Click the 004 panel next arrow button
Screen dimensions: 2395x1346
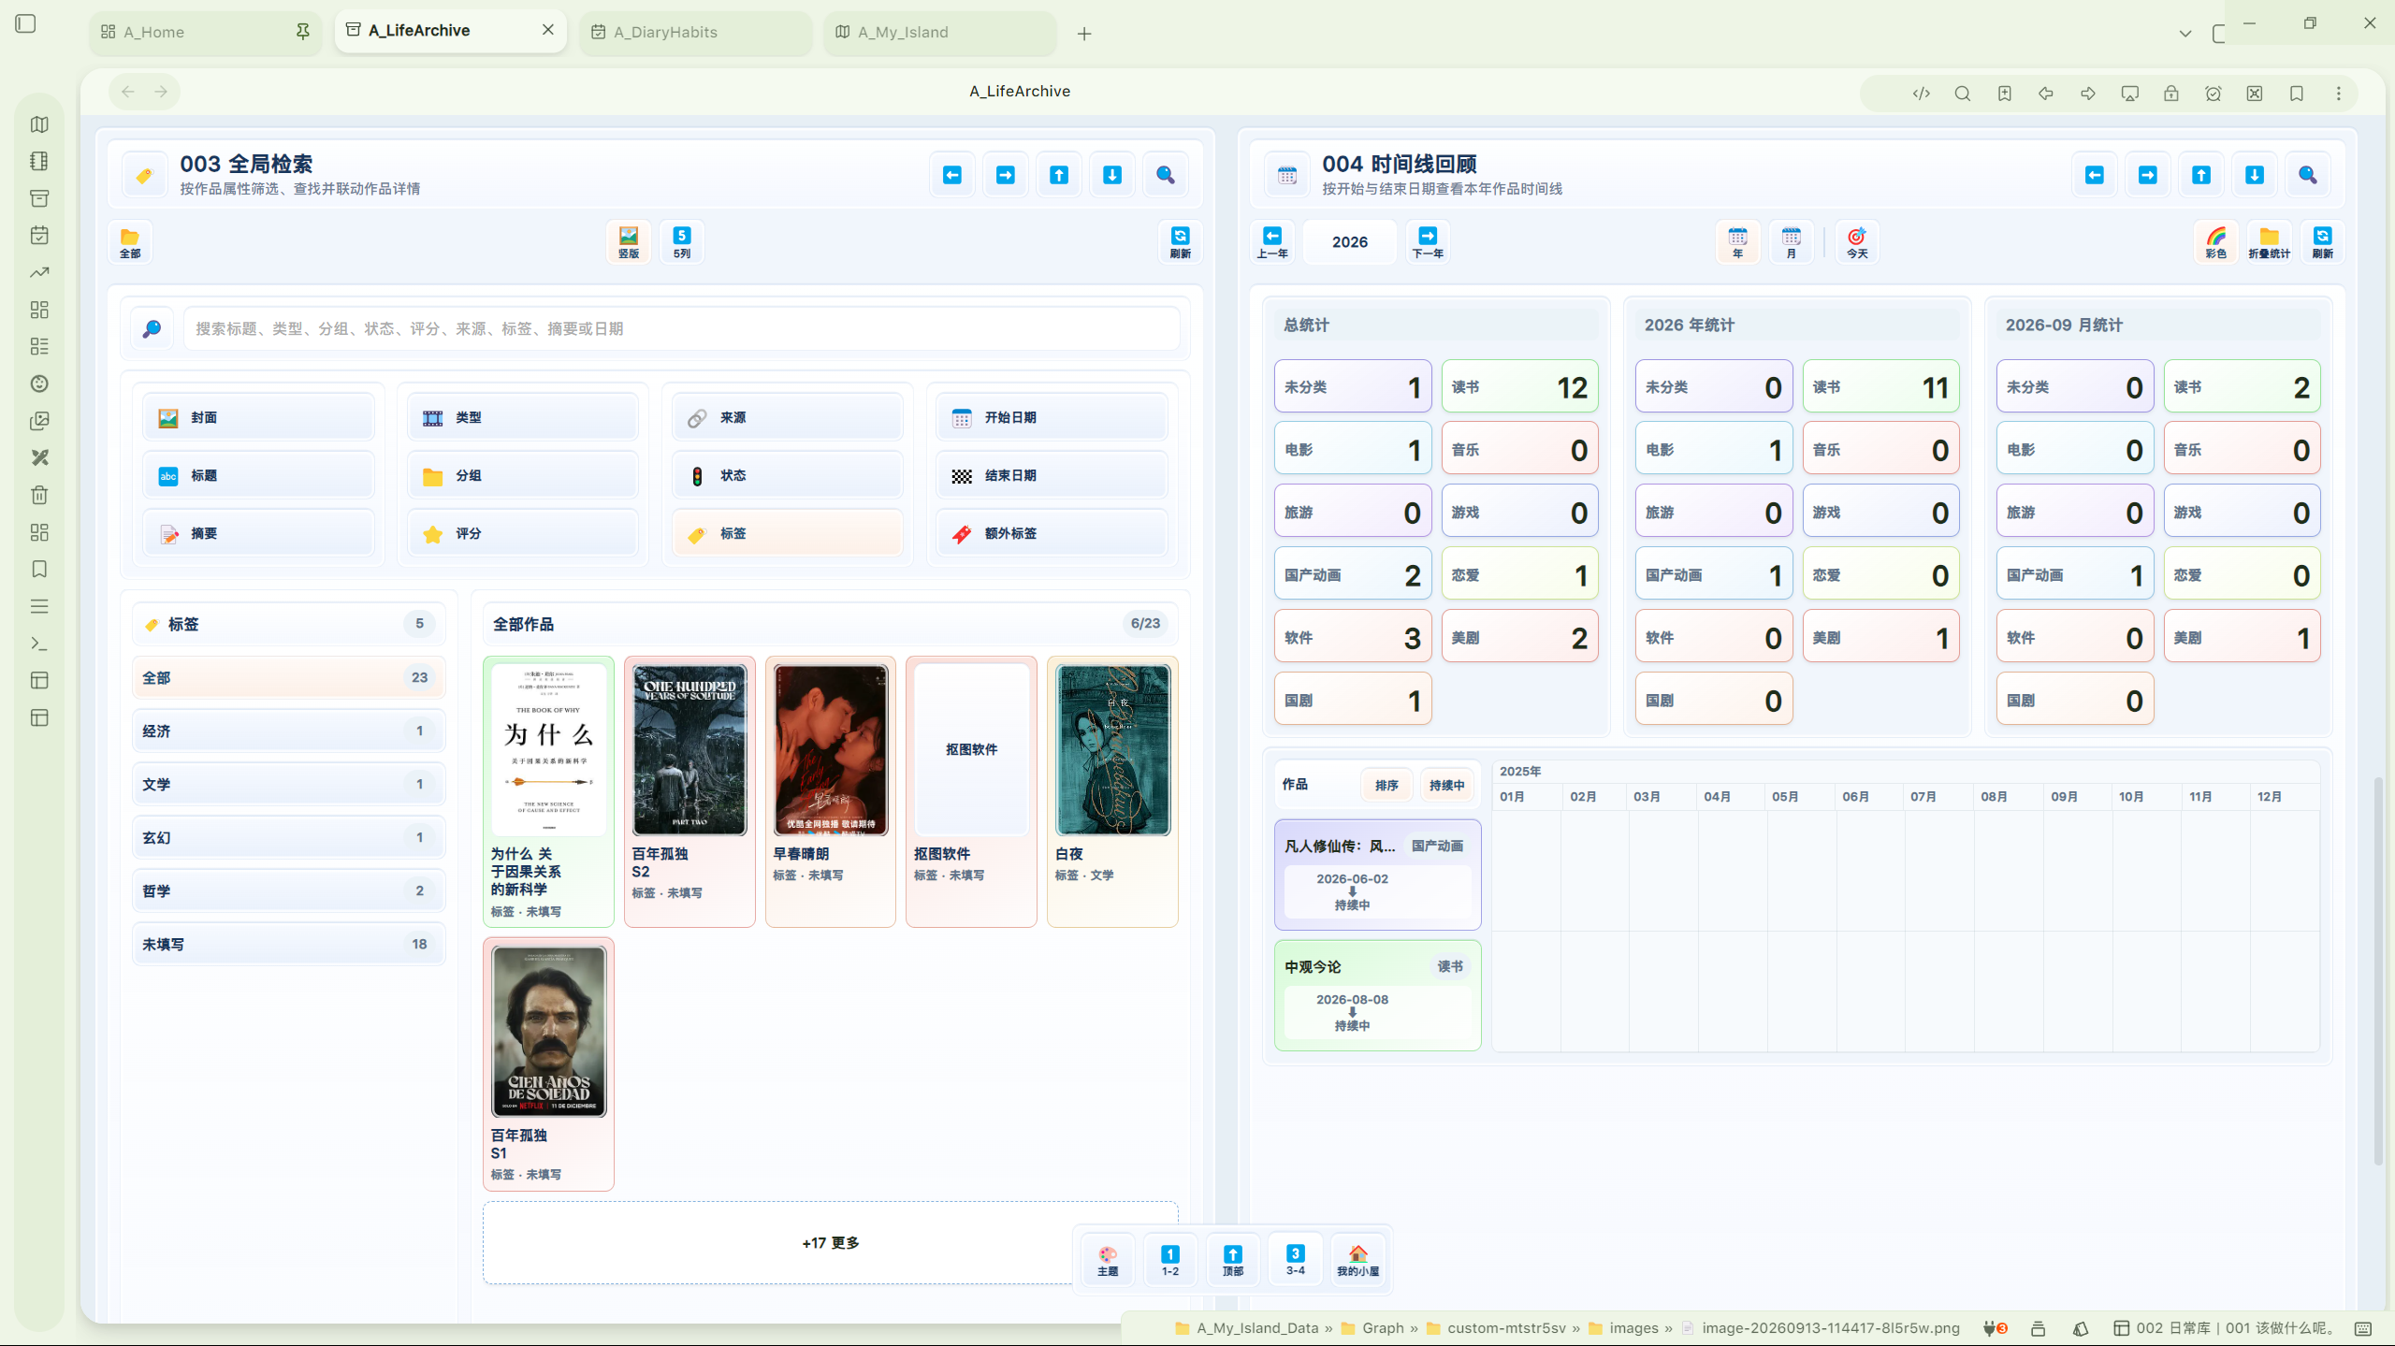(2148, 175)
